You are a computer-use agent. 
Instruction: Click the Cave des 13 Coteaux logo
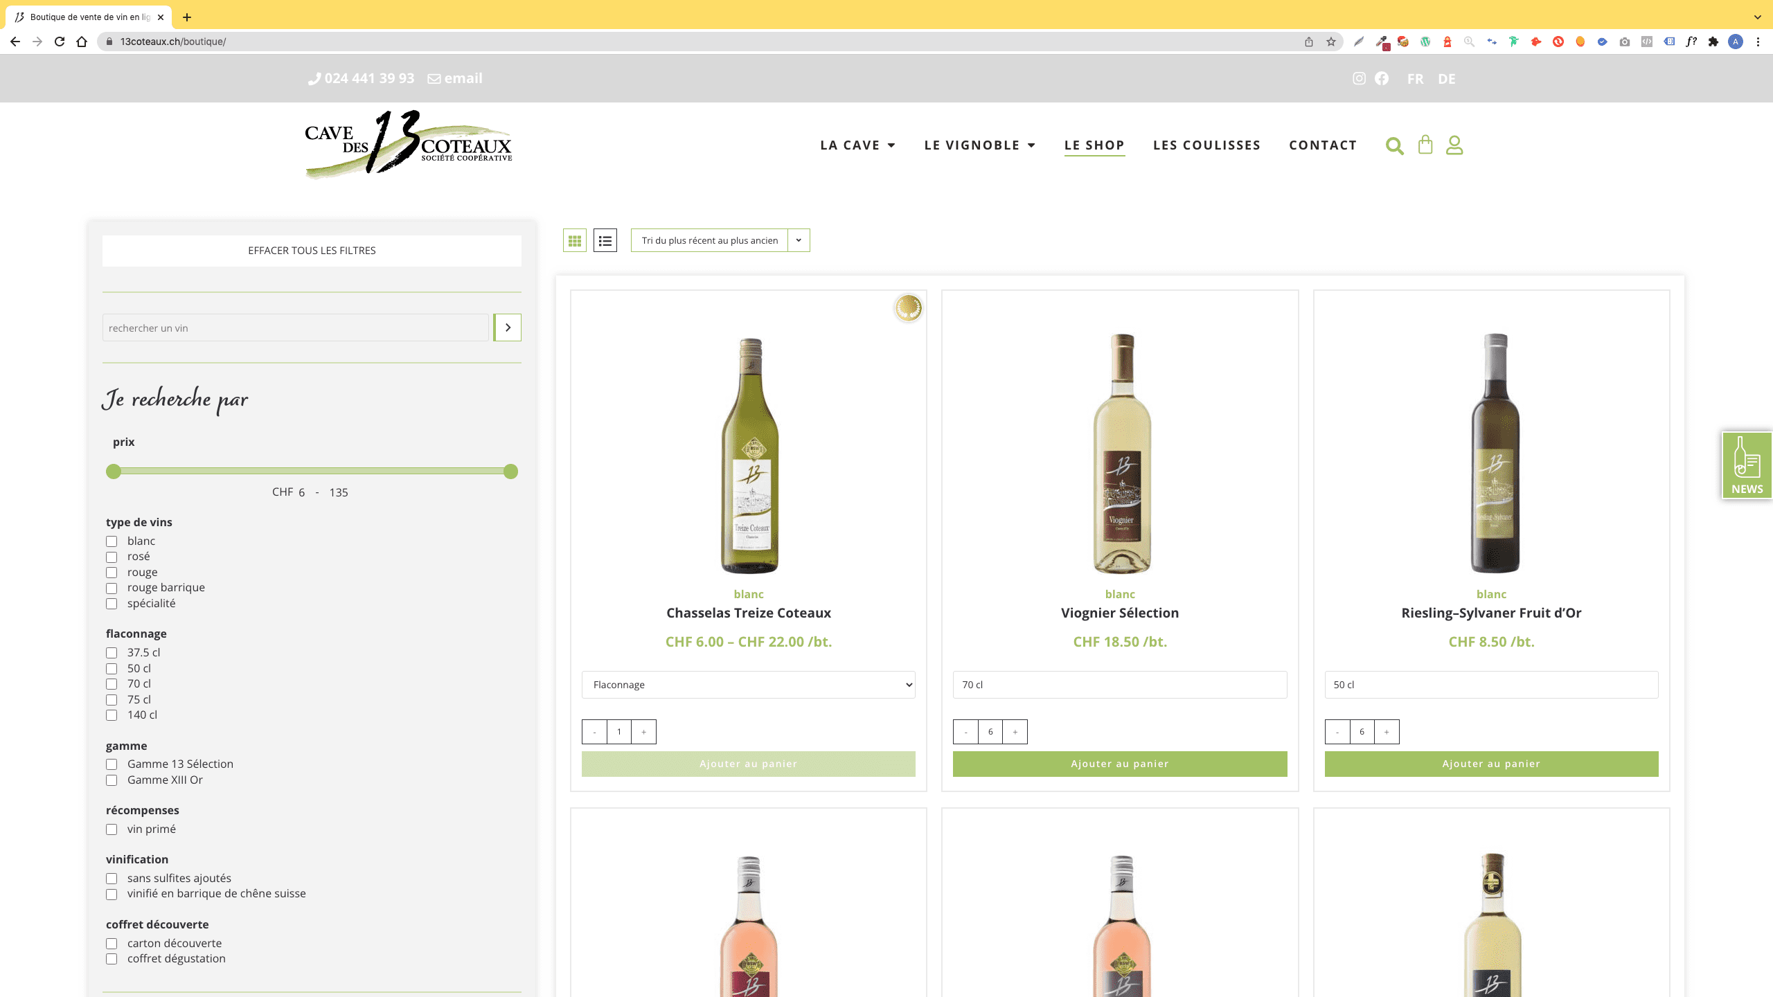[x=409, y=144]
